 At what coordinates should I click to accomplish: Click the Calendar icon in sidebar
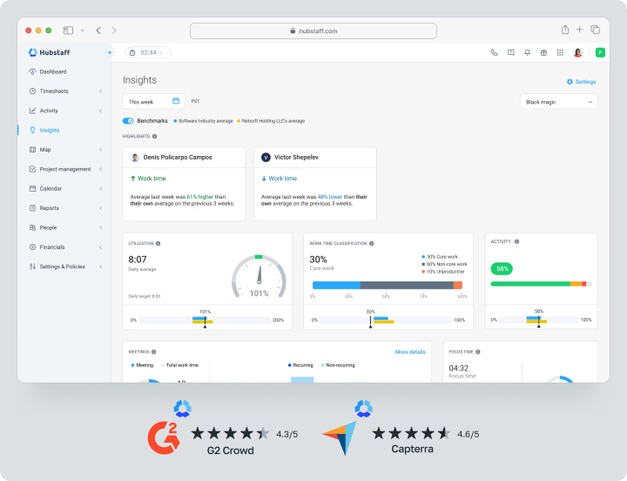click(x=32, y=188)
